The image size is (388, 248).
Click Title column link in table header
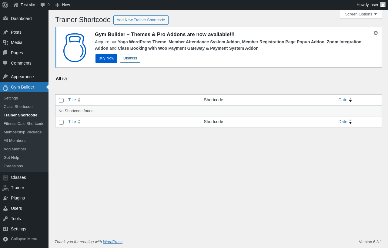[72, 100]
